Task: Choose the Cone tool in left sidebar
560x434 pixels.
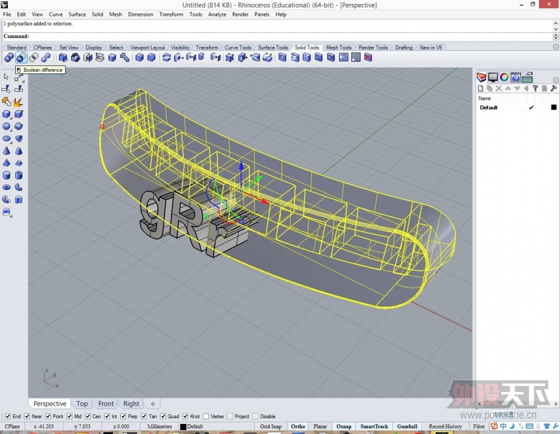Action: 6,151
